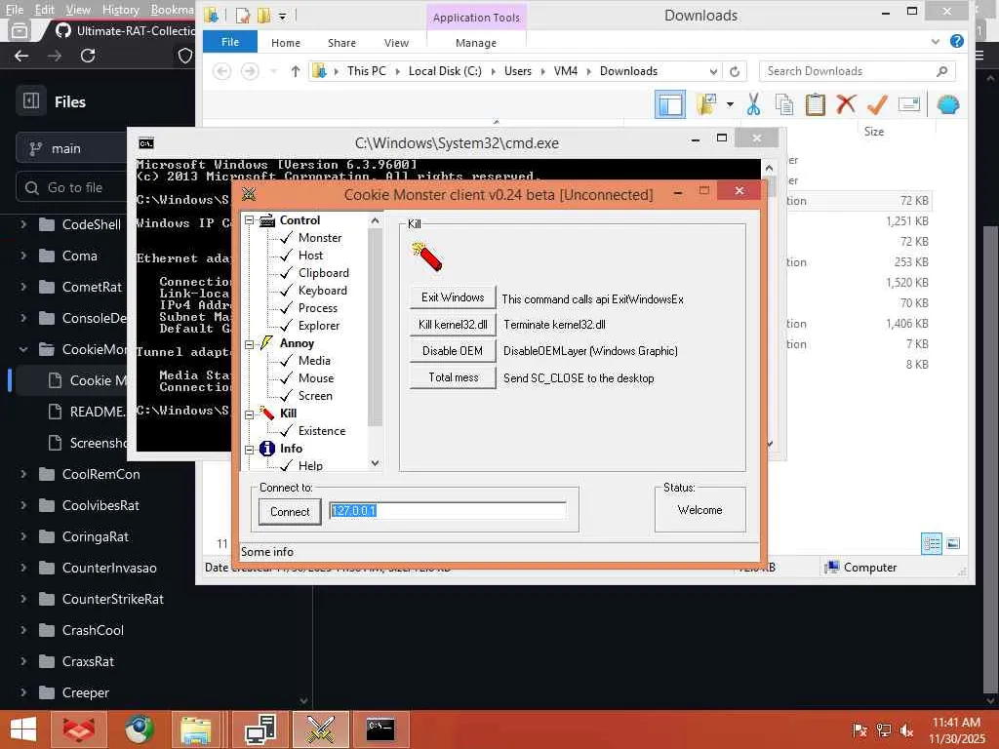Click the Copy icon in Explorer toolbar
This screenshot has height=749, width=999.
tap(784, 104)
